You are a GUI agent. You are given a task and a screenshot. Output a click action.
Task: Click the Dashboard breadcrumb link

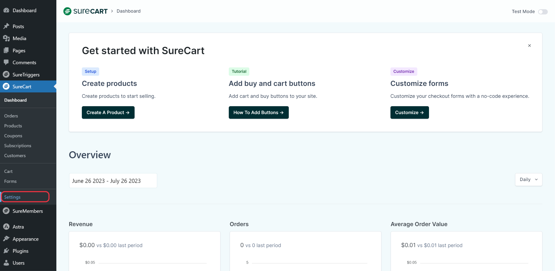click(128, 11)
